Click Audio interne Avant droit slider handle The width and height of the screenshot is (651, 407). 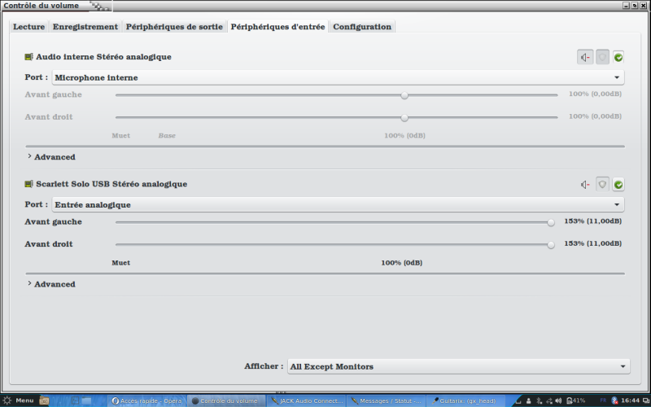(404, 117)
